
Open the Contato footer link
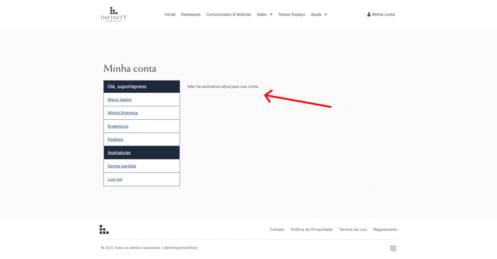[277, 229]
